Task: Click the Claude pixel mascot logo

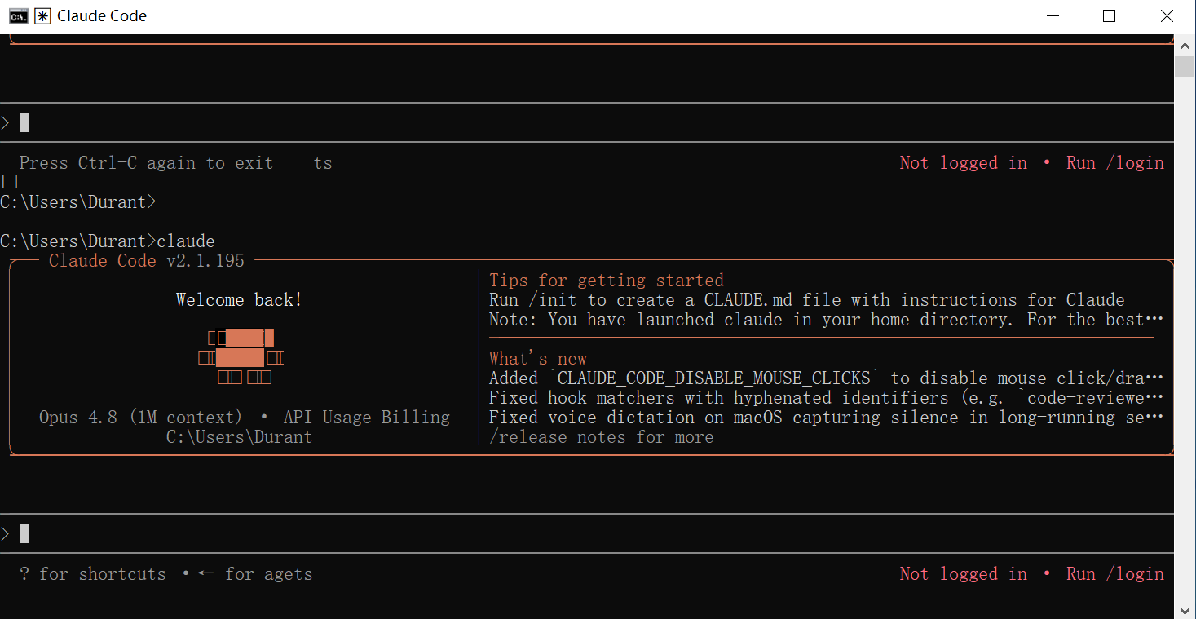Action: tap(241, 357)
